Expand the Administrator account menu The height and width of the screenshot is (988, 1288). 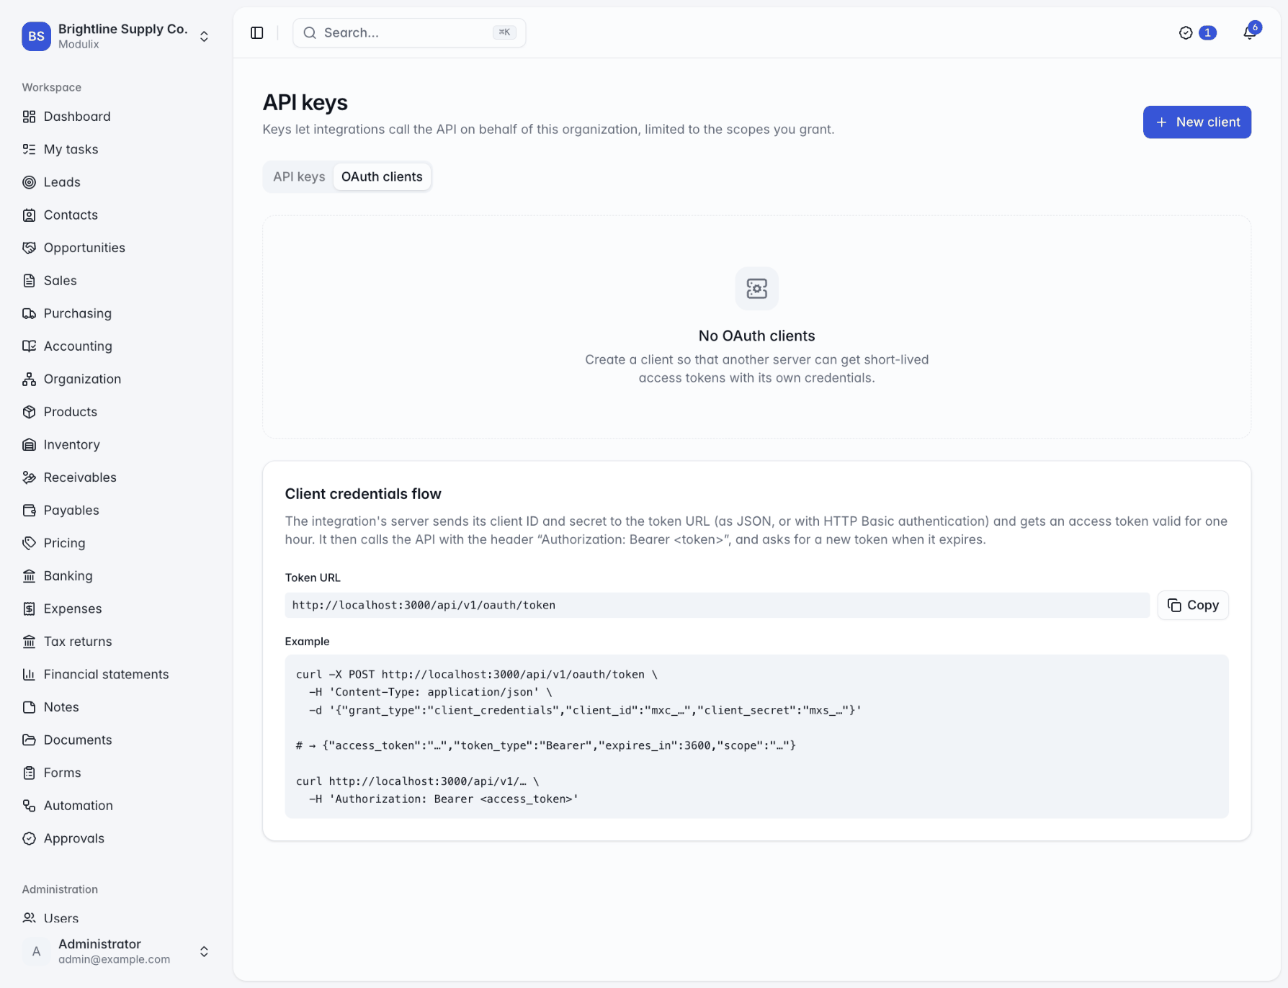204,951
